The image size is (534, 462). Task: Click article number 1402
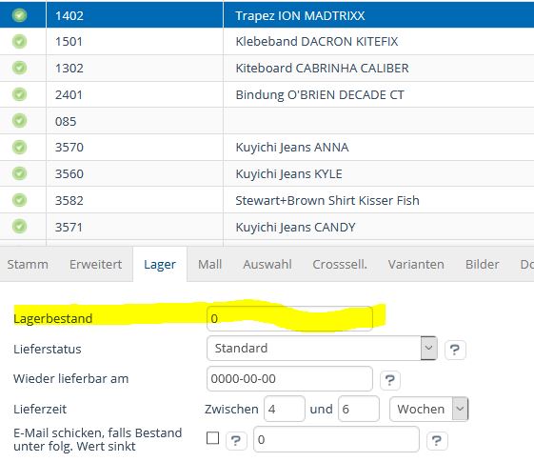click(x=69, y=15)
